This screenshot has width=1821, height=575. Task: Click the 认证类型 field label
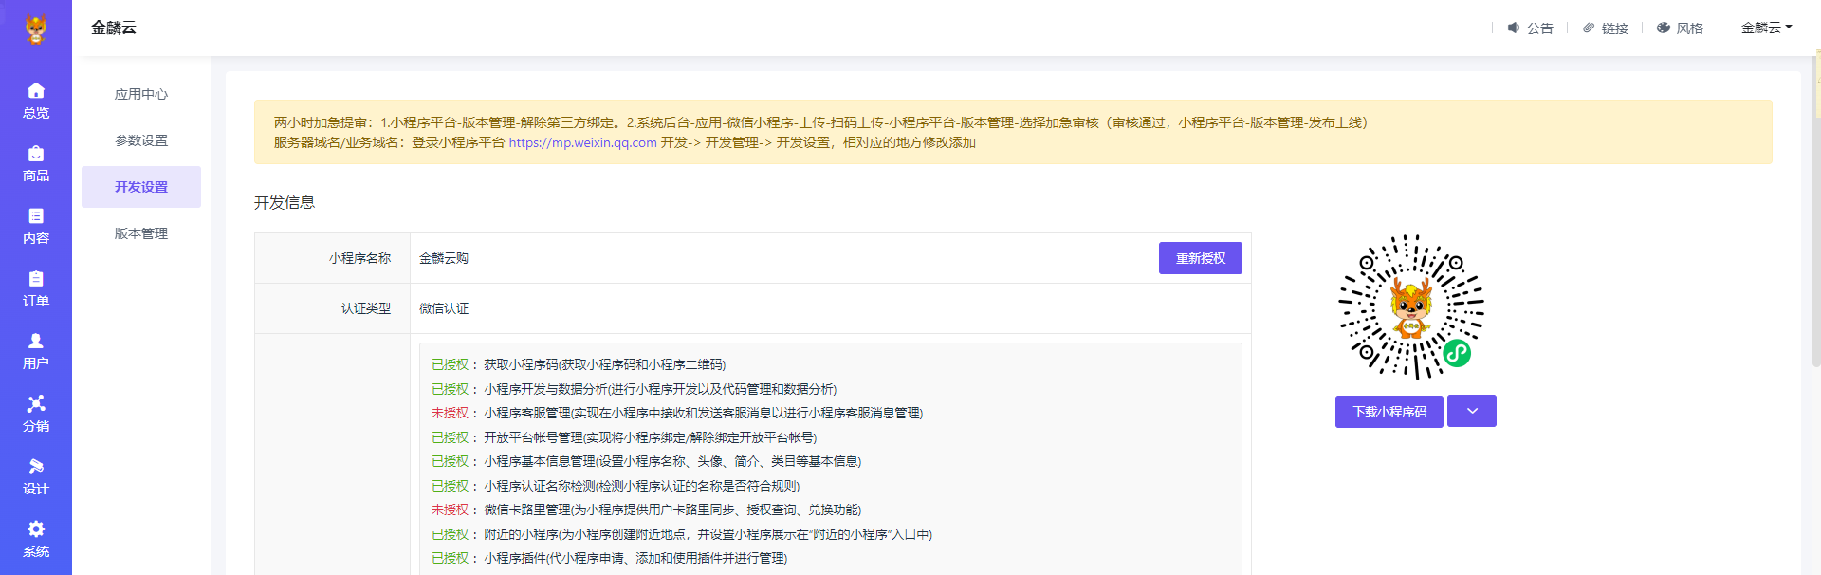pyautogui.click(x=366, y=308)
